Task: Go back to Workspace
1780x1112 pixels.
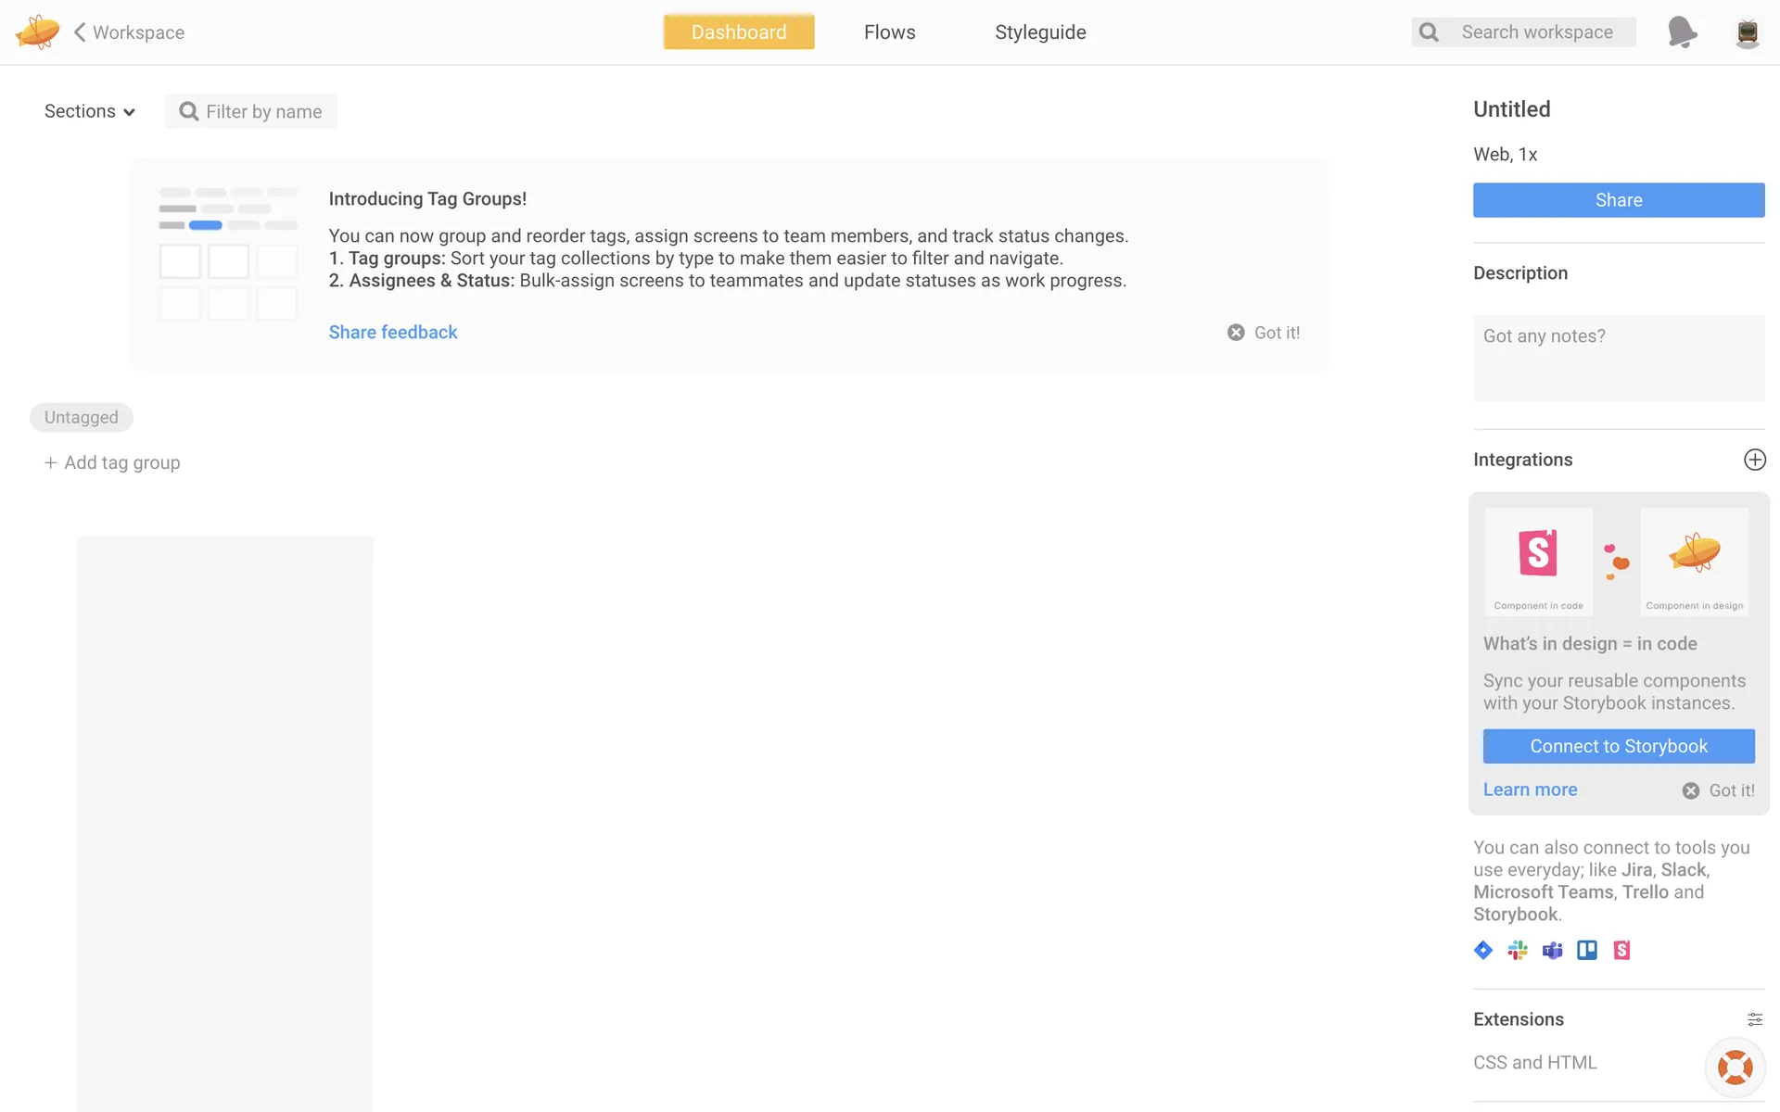Action: (129, 32)
